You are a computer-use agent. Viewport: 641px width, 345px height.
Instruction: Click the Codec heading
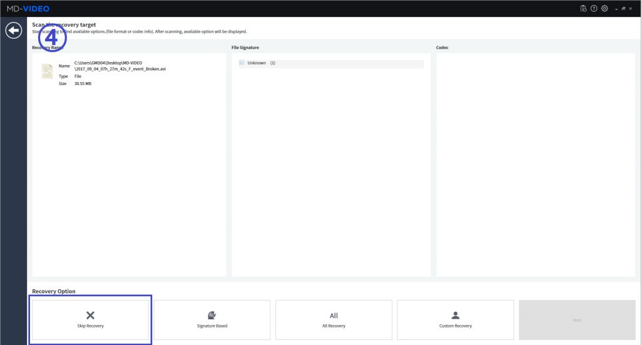(x=442, y=48)
